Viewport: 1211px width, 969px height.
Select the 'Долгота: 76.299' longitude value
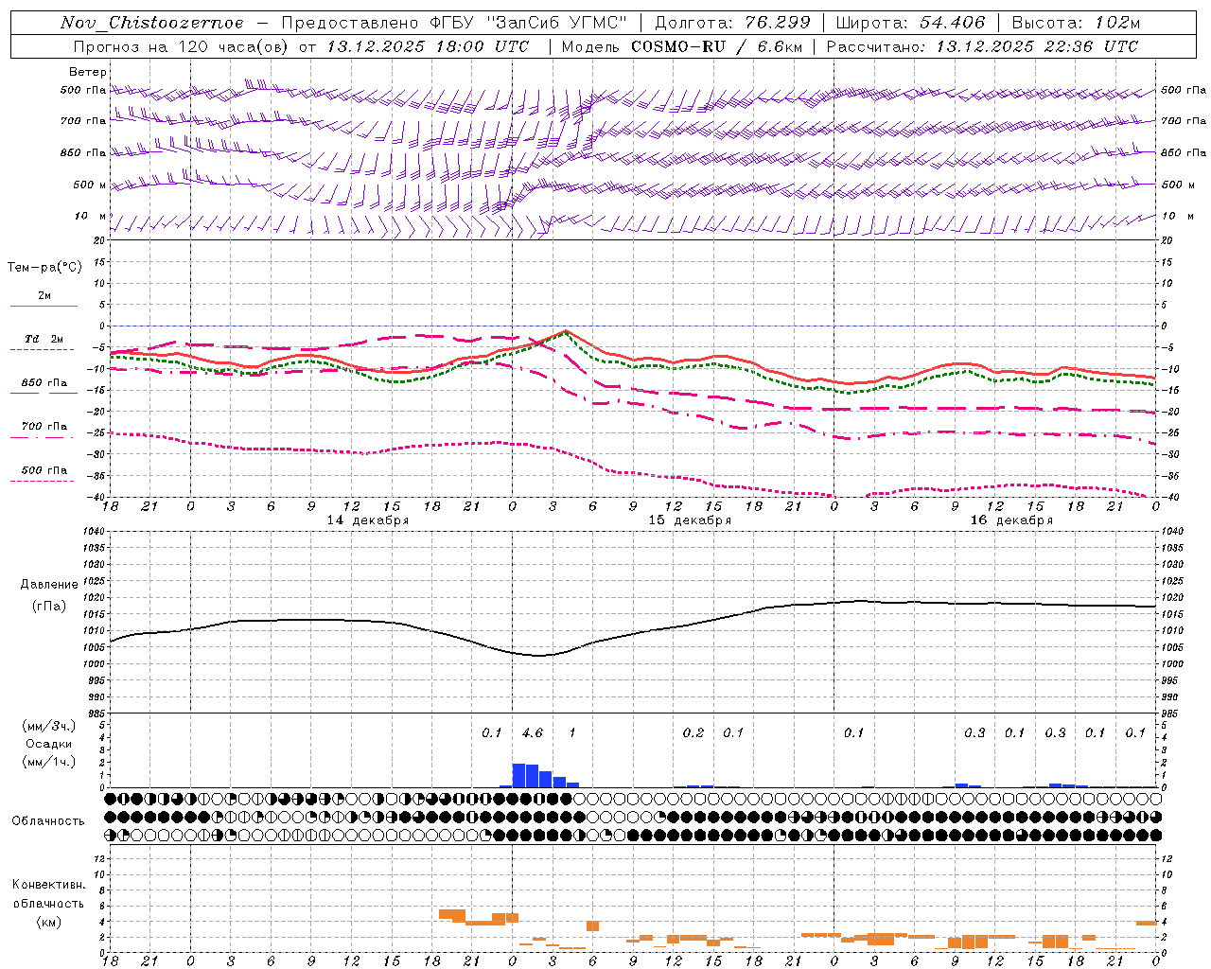pyautogui.click(x=732, y=23)
